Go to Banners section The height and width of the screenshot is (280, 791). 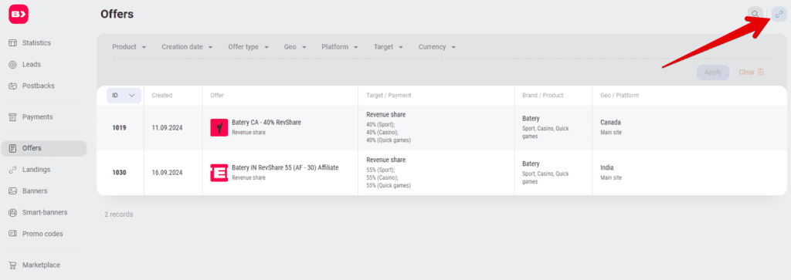pos(35,191)
